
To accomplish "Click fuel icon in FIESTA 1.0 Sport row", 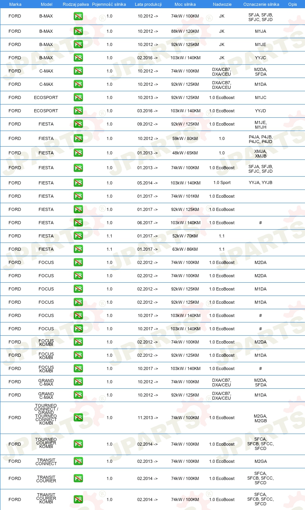I will click(x=78, y=183).
